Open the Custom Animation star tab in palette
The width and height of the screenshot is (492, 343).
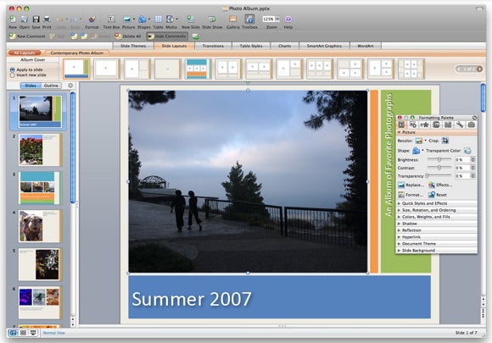coord(424,125)
